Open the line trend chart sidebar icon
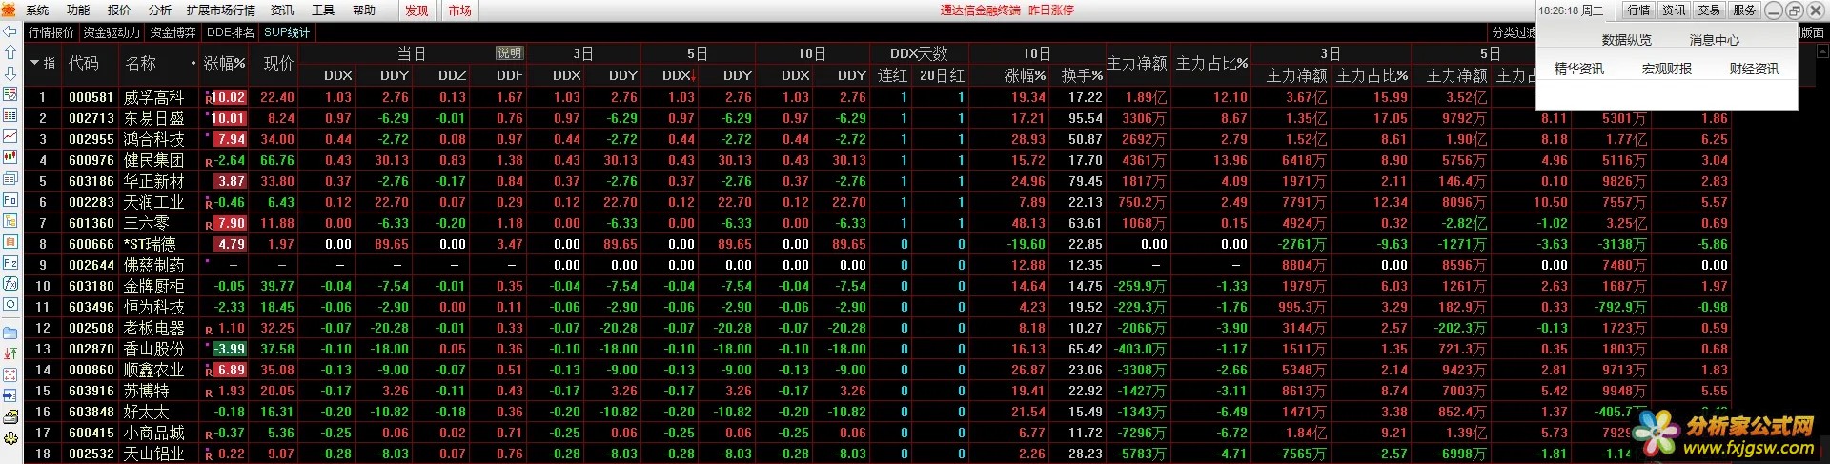The height and width of the screenshot is (464, 1830). tap(10, 136)
